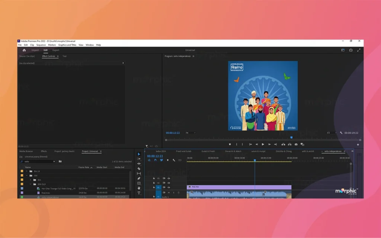Select the Hand tool
This screenshot has width=381, height=238.
(139, 188)
